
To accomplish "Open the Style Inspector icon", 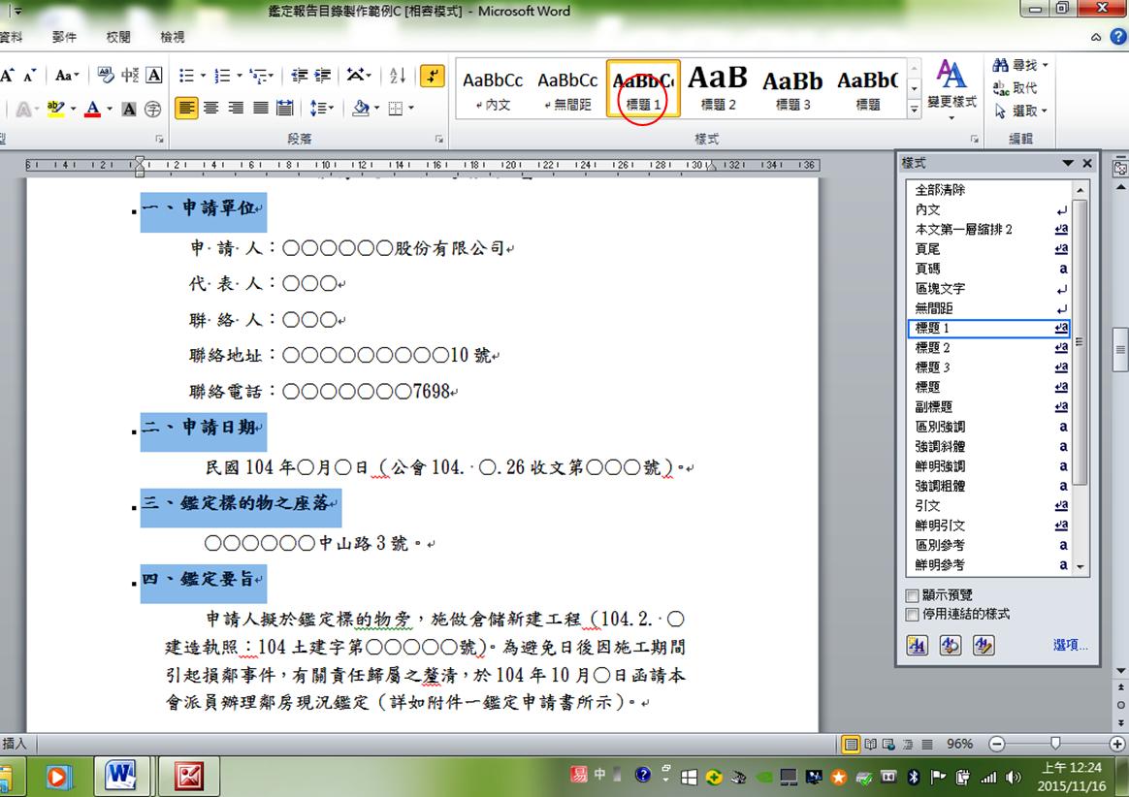I will tap(951, 646).
